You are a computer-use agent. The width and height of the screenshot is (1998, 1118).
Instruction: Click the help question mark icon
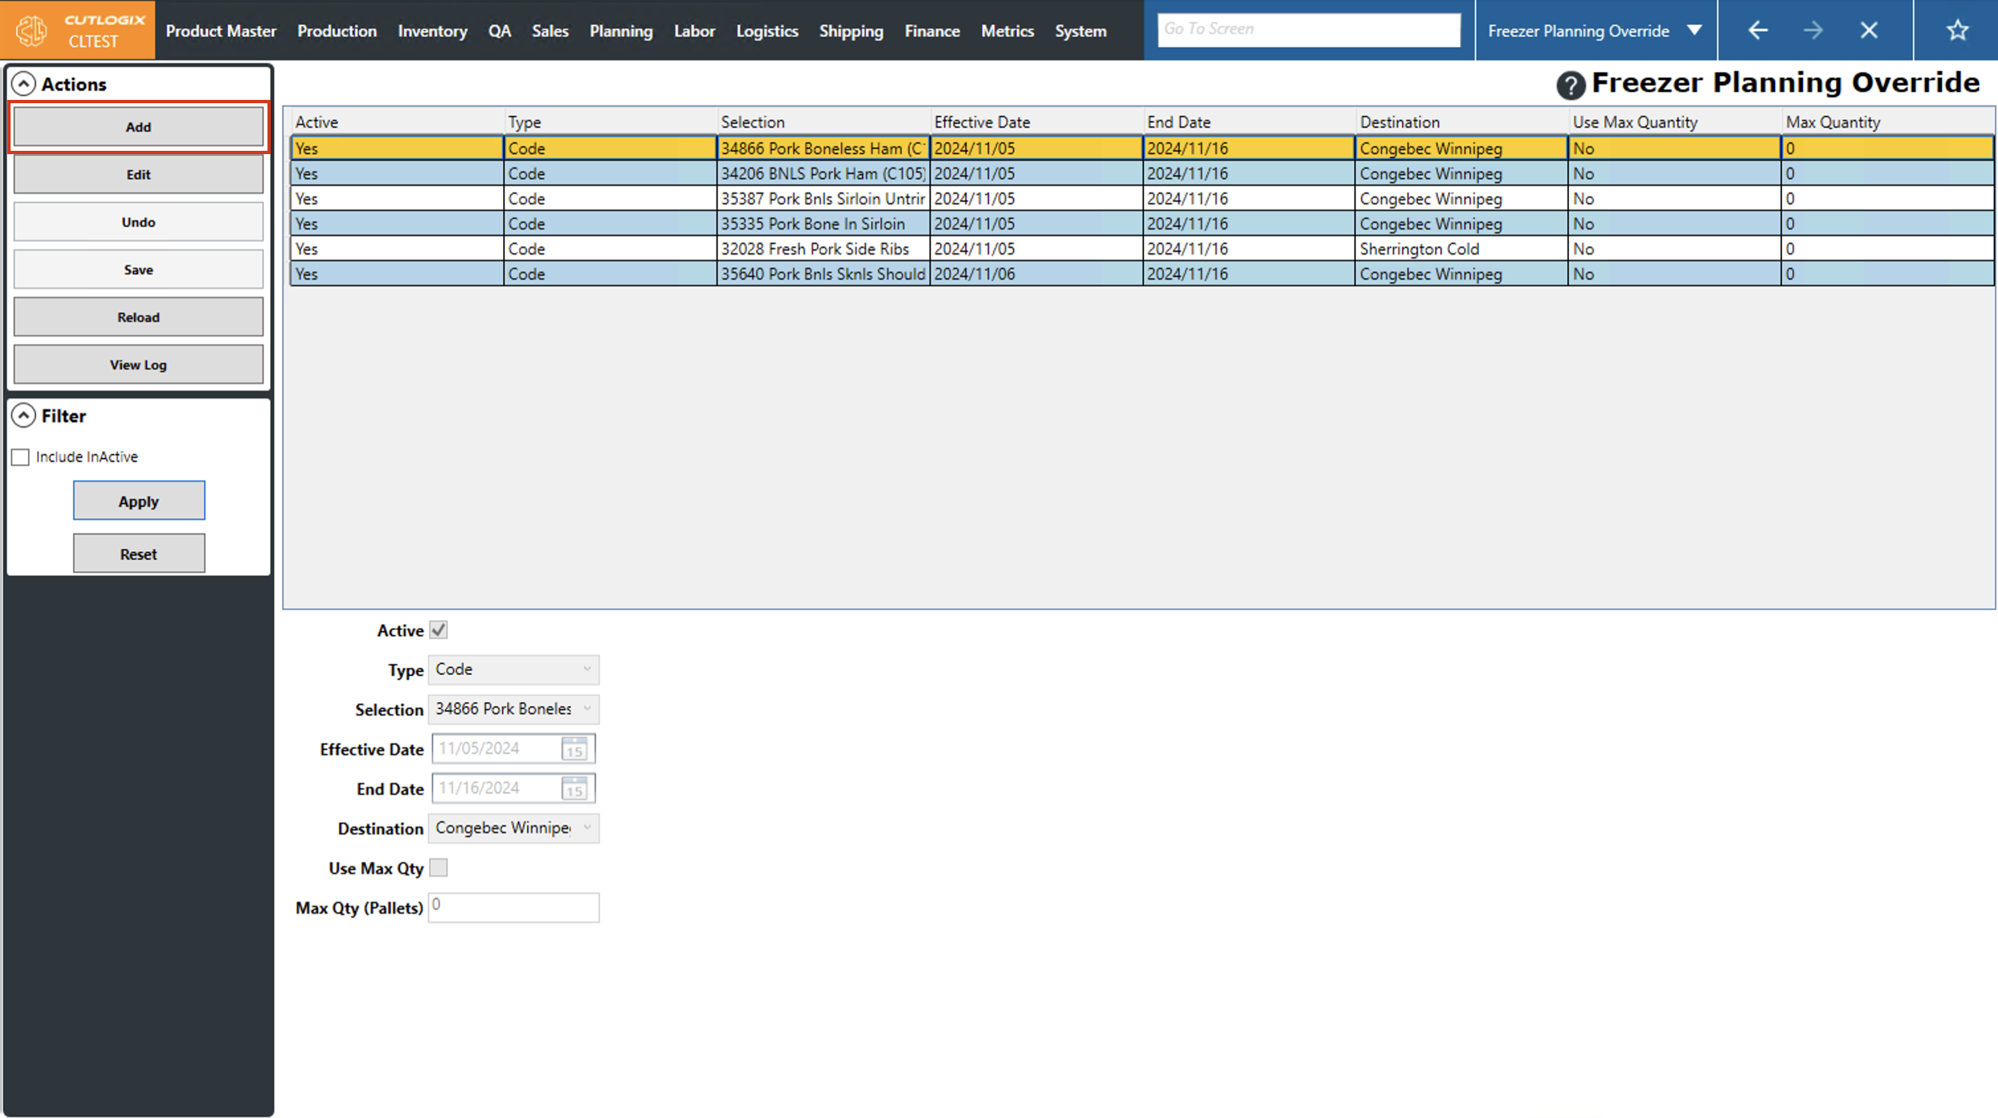point(1570,85)
